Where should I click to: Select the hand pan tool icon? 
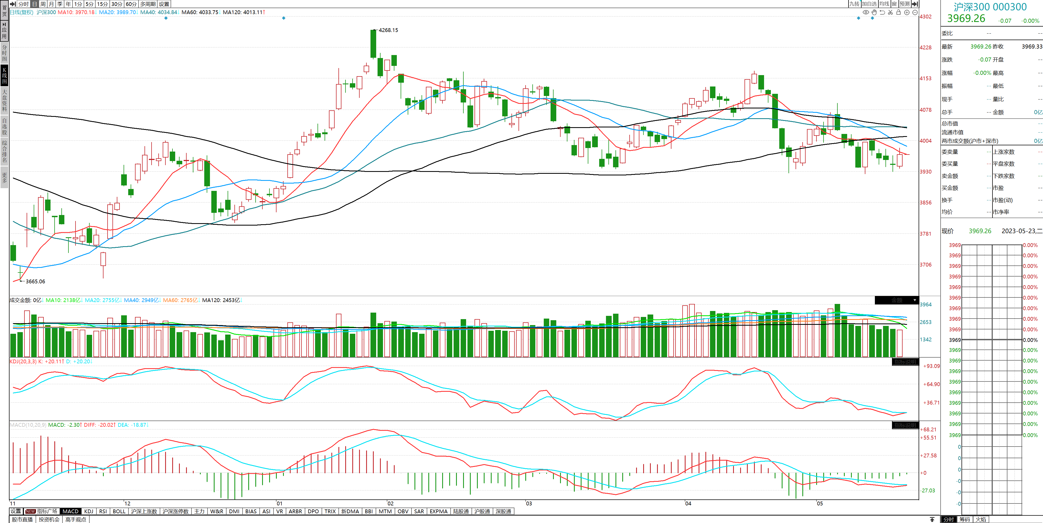[x=874, y=12]
